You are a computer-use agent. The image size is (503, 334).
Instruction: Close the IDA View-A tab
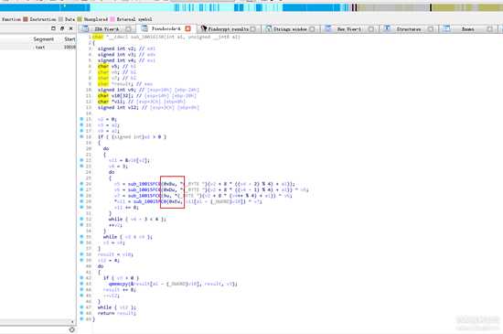point(128,29)
